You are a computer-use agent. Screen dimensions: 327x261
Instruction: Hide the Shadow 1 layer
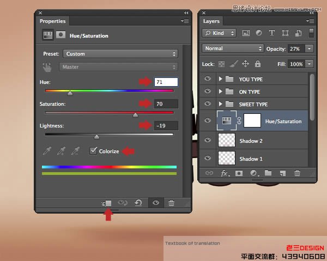(208, 158)
